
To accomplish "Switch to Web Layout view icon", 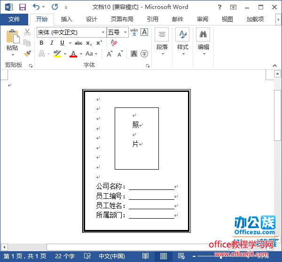I will click(181, 256).
